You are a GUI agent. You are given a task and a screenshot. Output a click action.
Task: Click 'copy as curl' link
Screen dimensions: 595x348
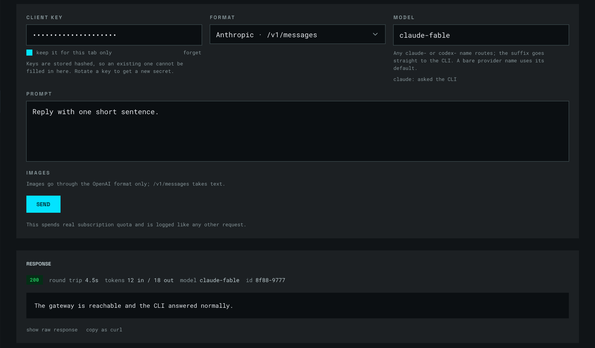click(x=104, y=330)
